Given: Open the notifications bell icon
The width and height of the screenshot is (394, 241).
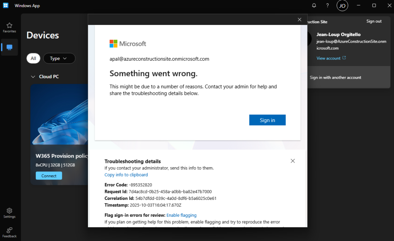Looking at the screenshot, I should click(x=314, y=5).
